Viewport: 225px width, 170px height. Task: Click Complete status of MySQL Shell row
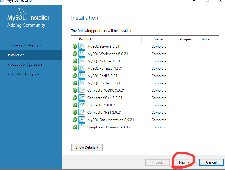click(159, 76)
